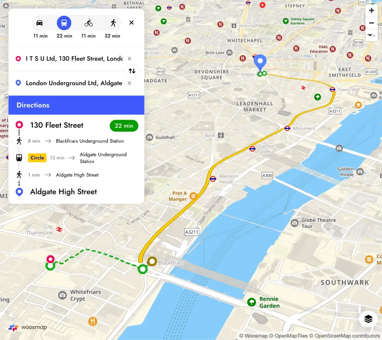Choose the cycling travel mode icon
This screenshot has width=382, height=340.
[88, 23]
